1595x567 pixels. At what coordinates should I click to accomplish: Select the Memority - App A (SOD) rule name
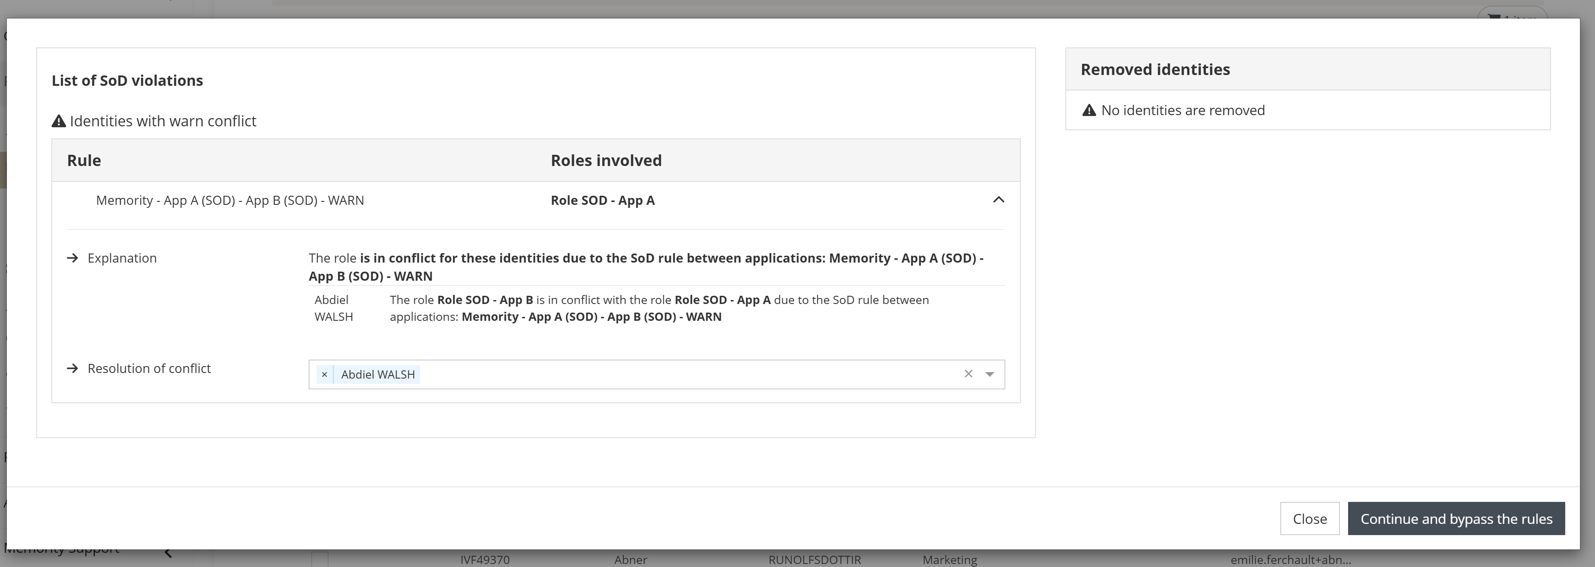tap(230, 200)
